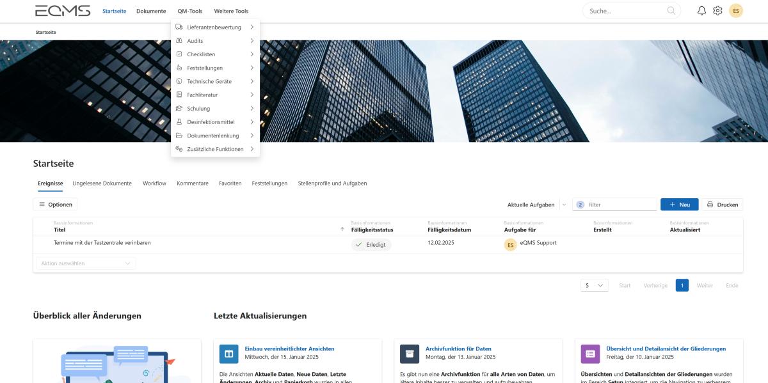Focus the Filter input field
The width and height of the screenshot is (768, 383).
point(615,205)
